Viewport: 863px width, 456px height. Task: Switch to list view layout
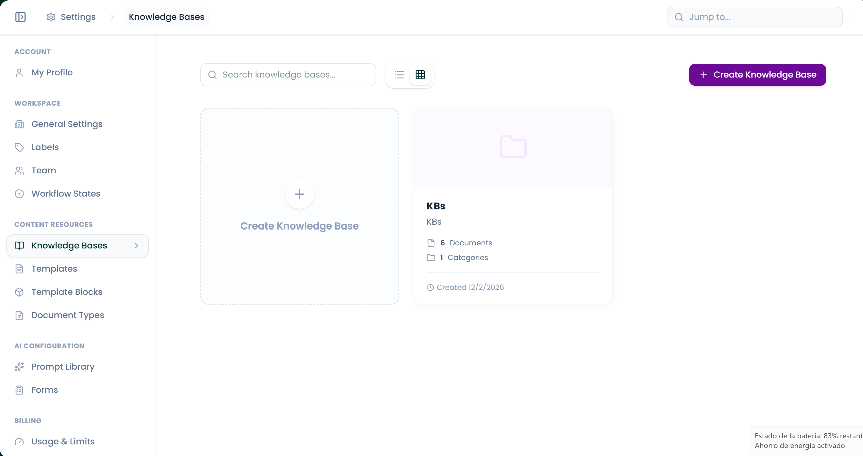click(399, 74)
